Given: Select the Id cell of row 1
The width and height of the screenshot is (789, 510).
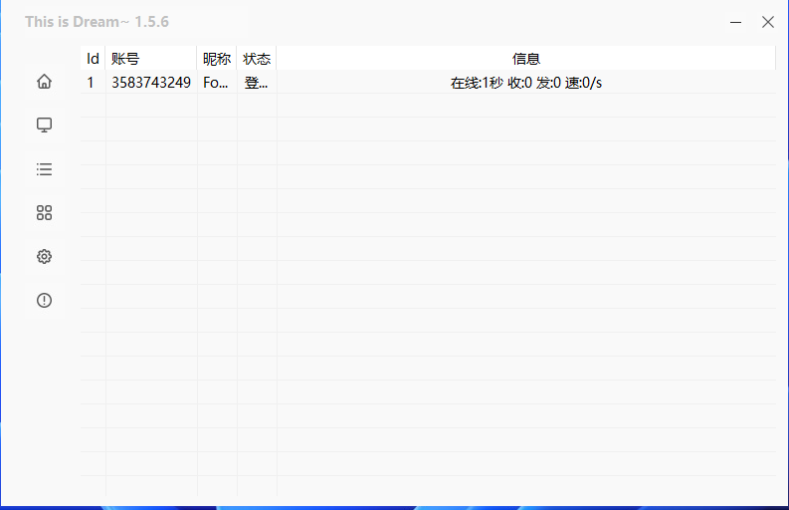Looking at the screenshot, I should click(x=92, y=83).
